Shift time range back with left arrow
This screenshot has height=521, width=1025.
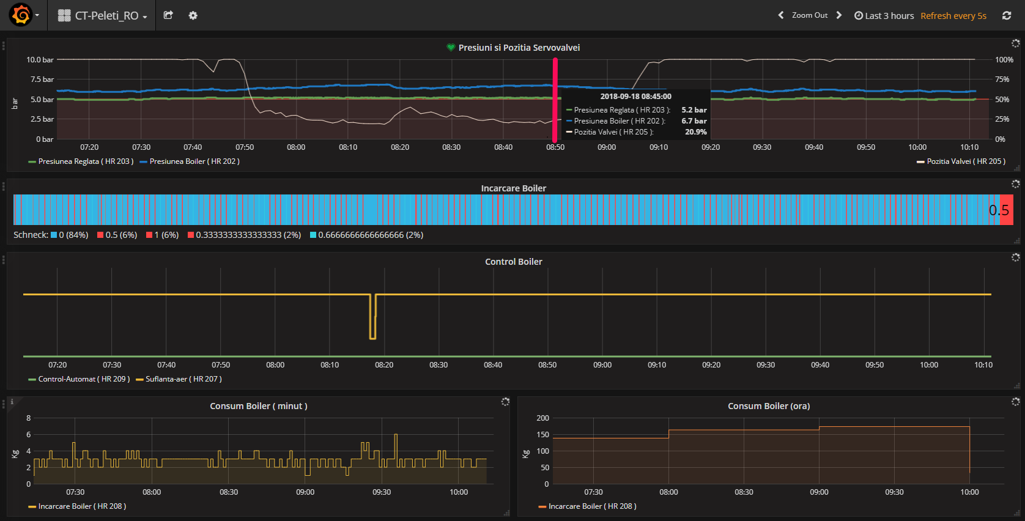[780, 15]
